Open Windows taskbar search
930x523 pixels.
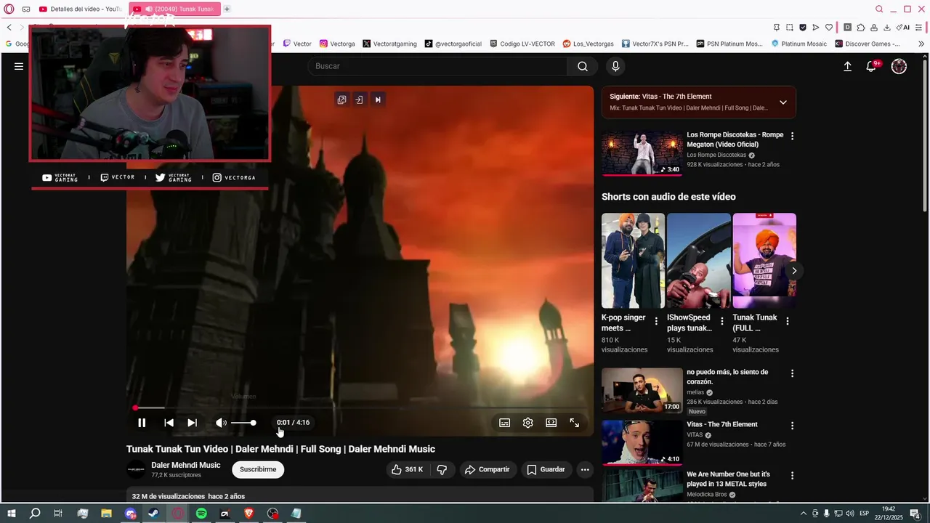coord(35,514)
